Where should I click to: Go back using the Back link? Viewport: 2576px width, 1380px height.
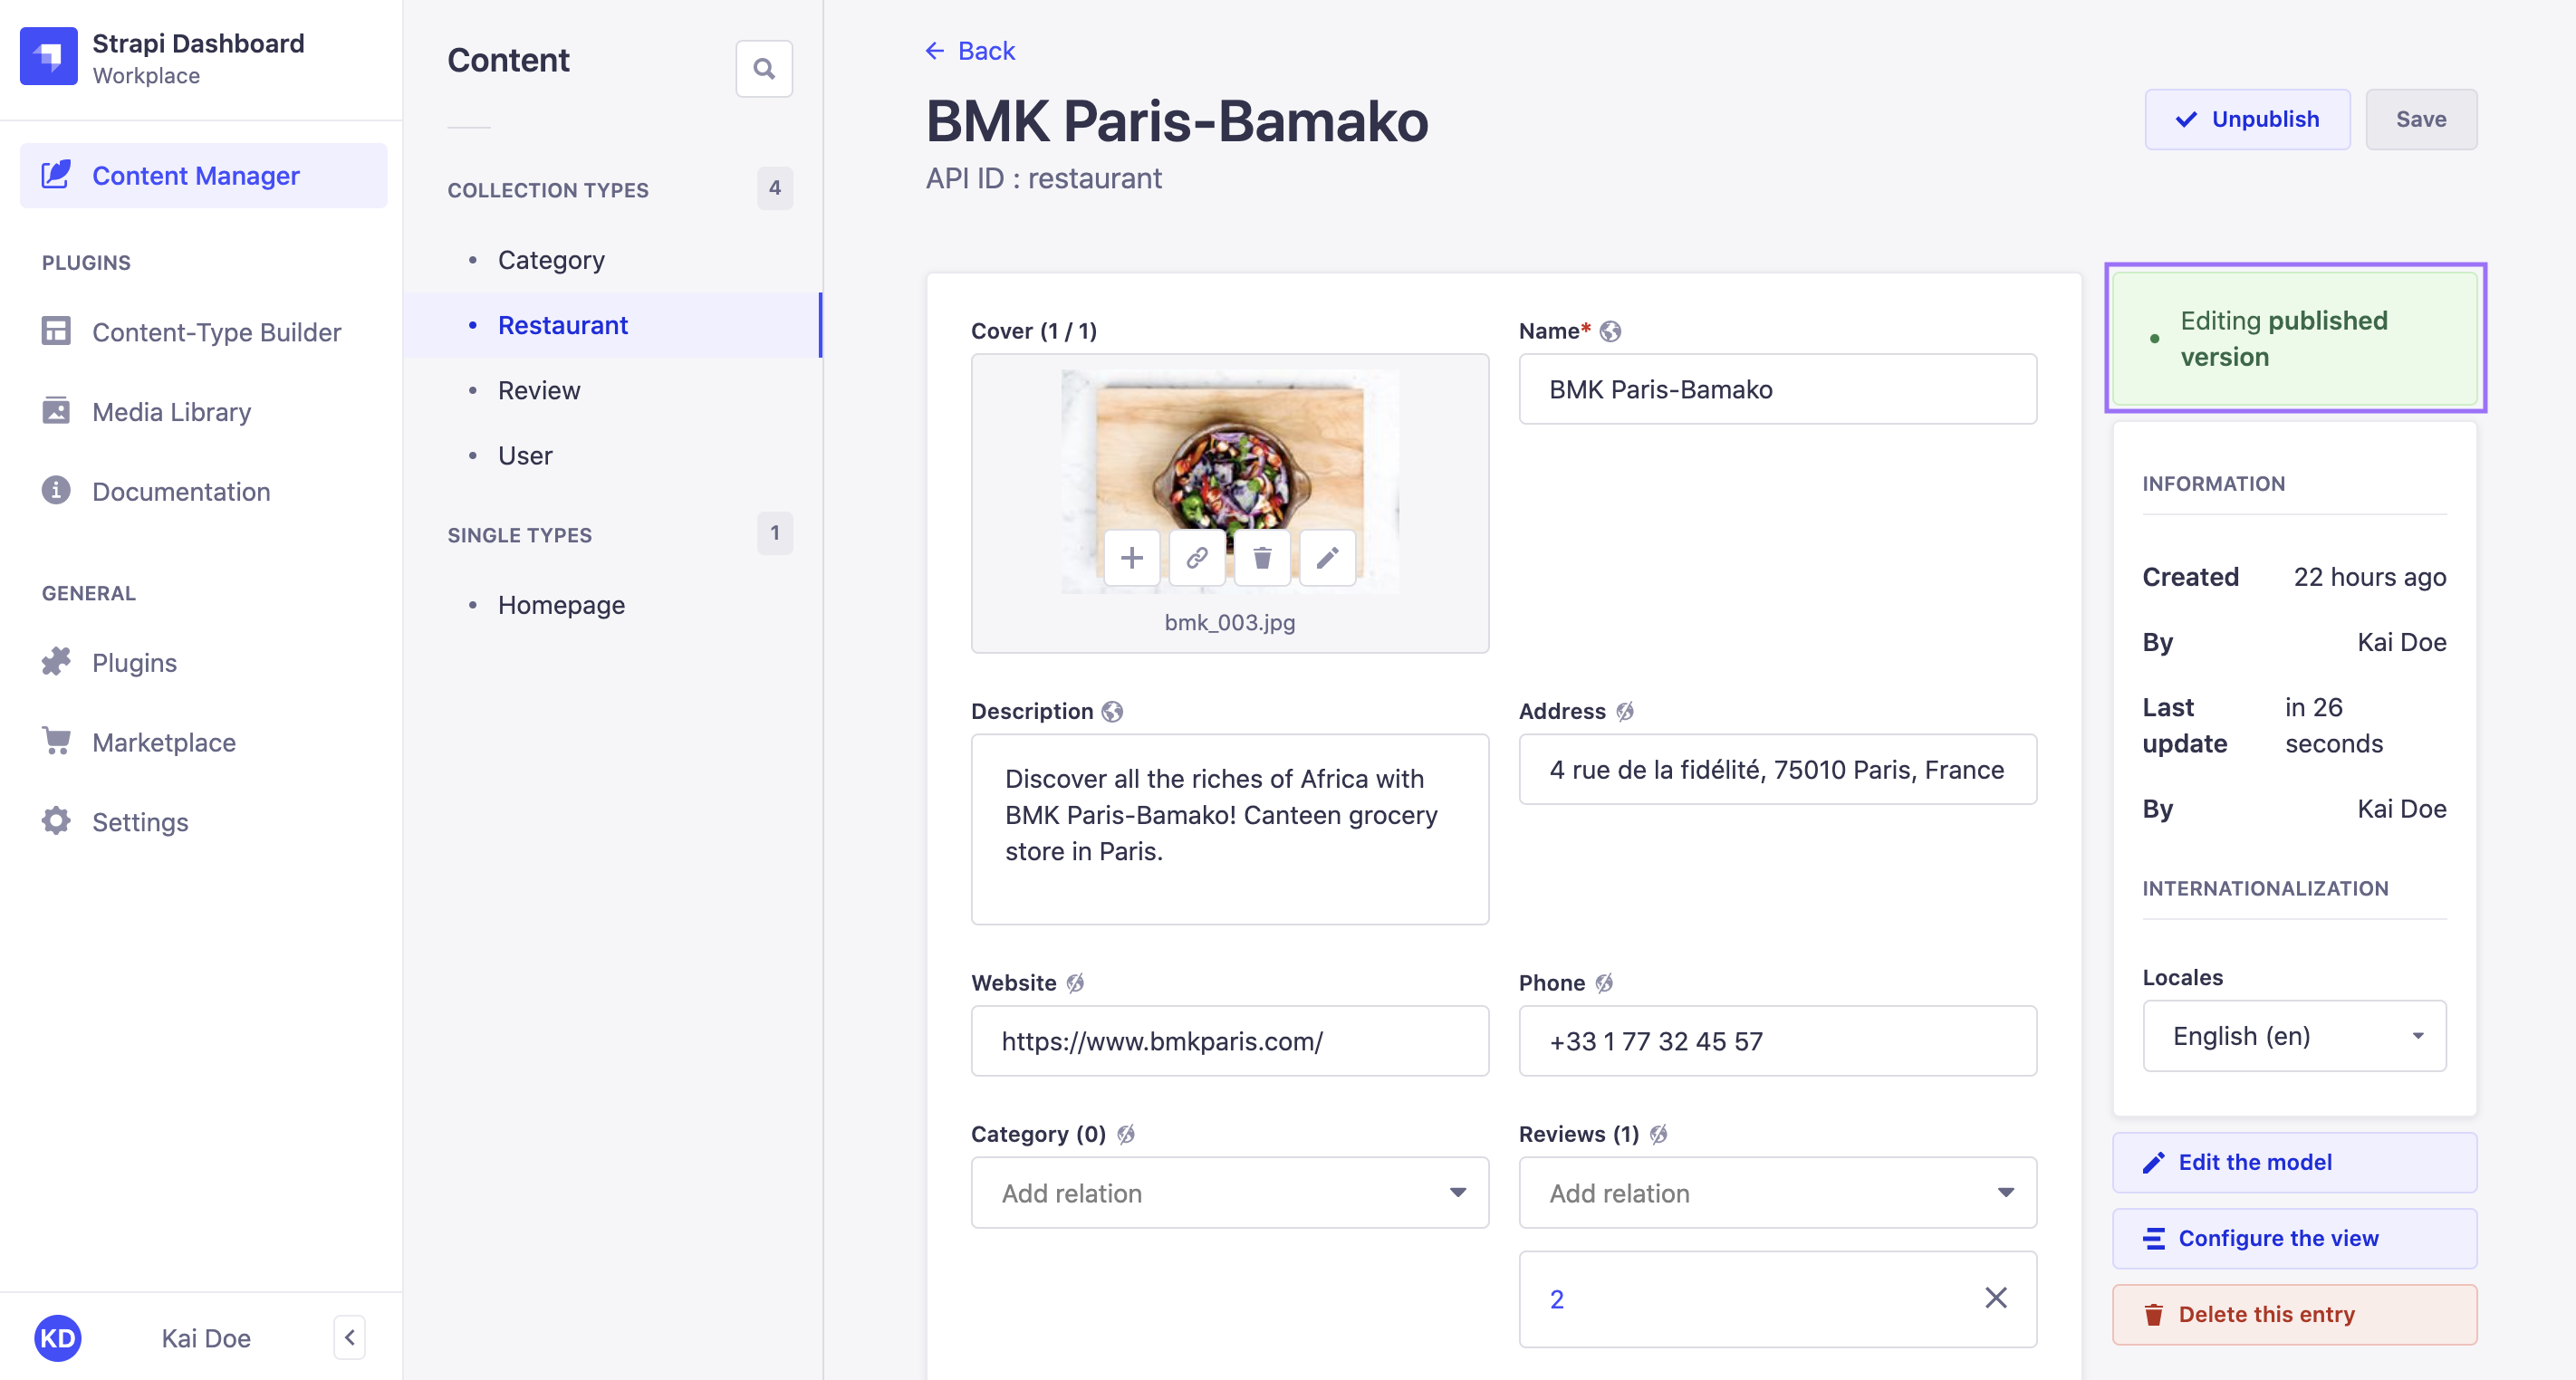pyautogui.click(x=970, y=50)
